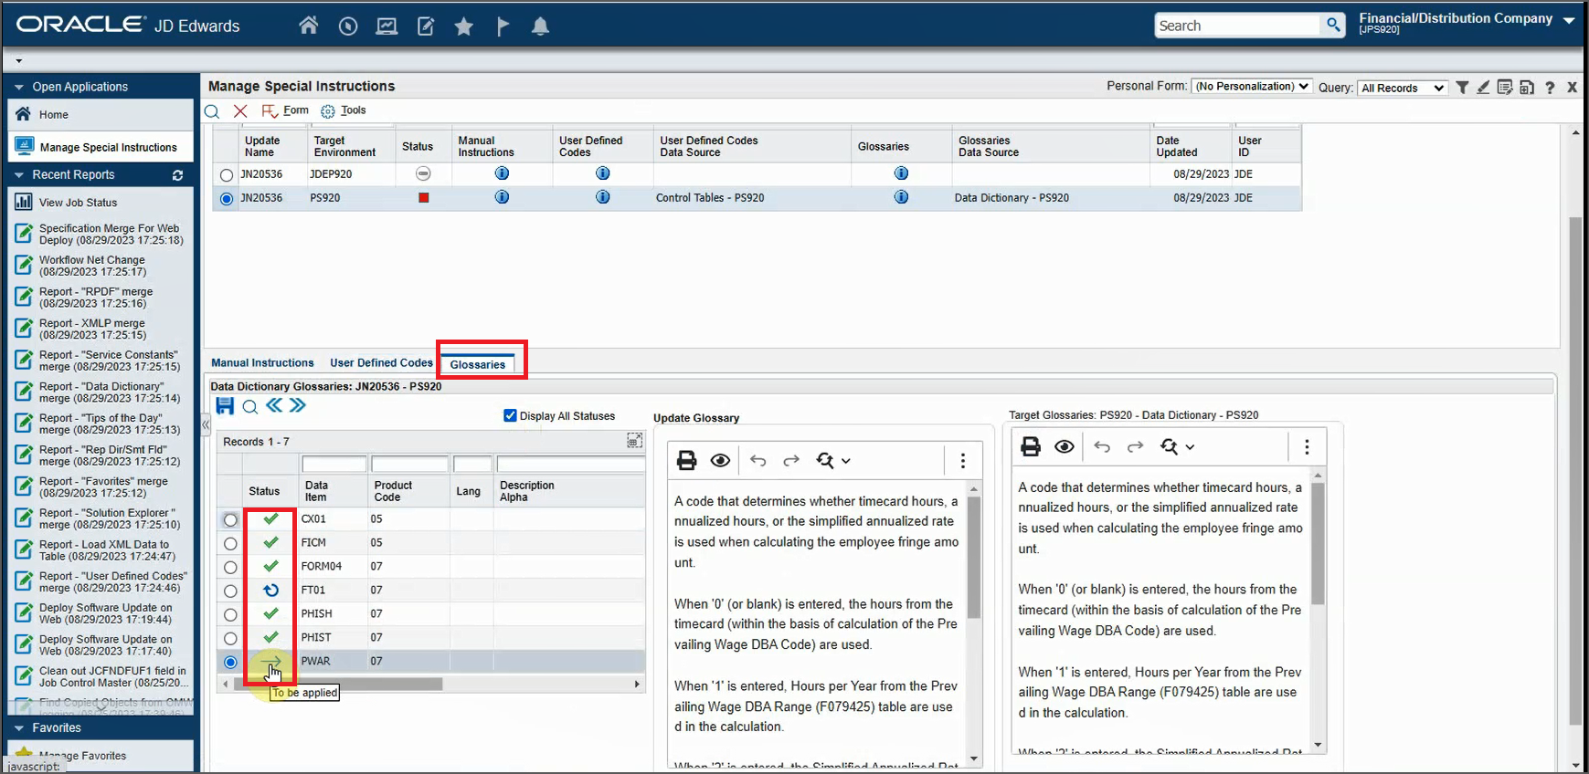
Task: Click Manual Instructions info icon for PS920 row
Action: tap(502, 197)
